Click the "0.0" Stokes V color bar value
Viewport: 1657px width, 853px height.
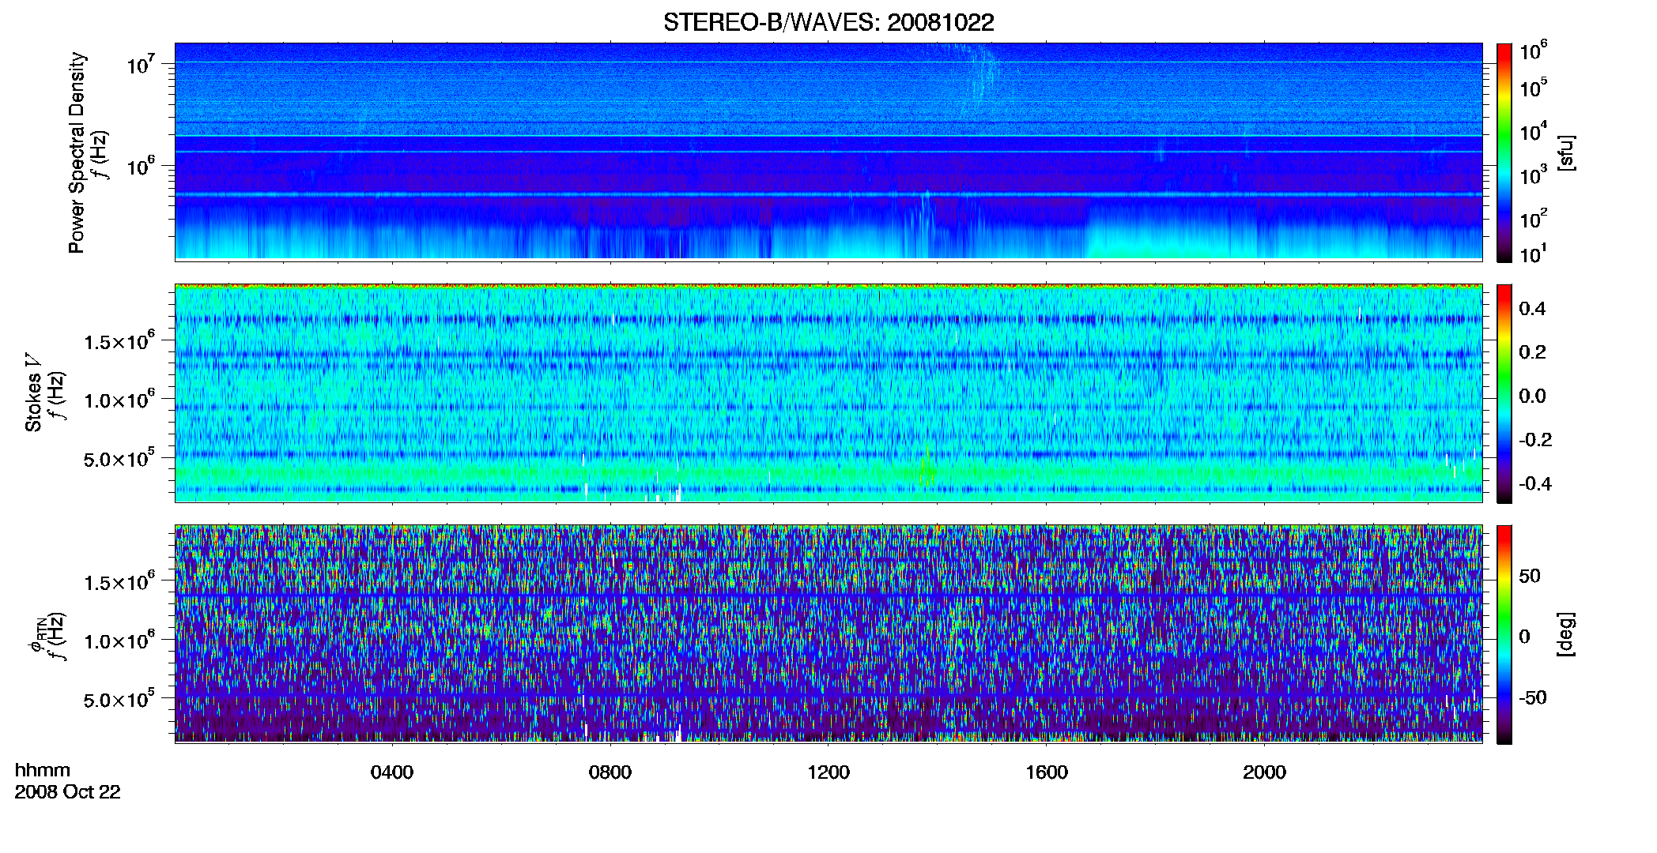click(x=1532, y=396)
